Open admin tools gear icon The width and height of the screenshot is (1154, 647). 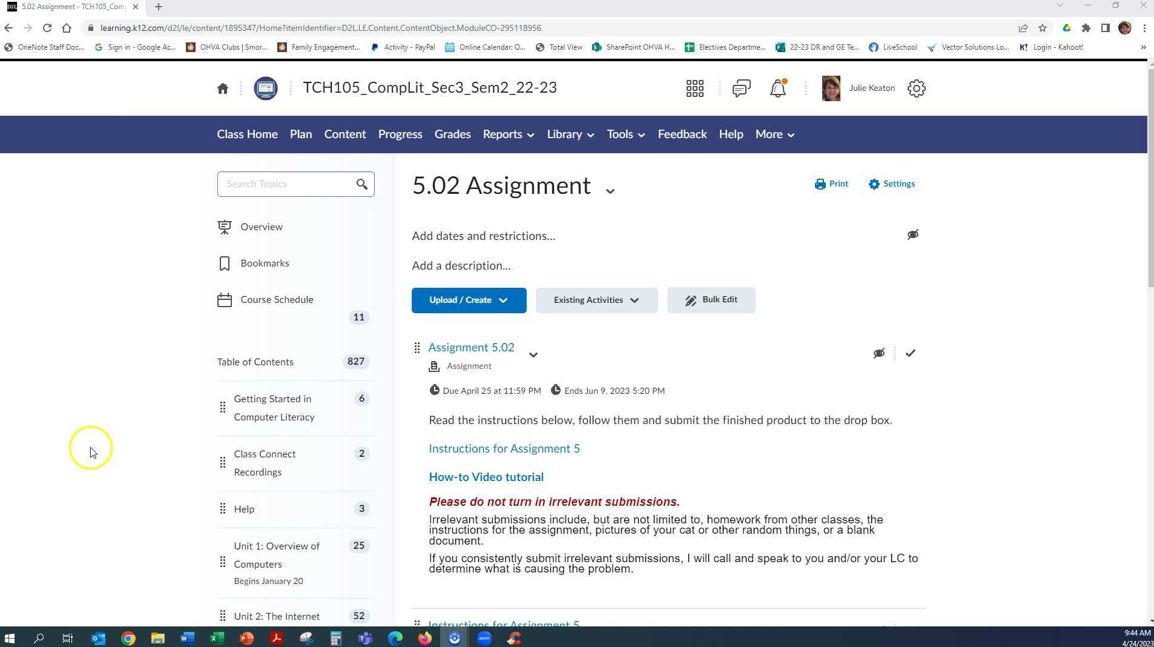(916, 88)
